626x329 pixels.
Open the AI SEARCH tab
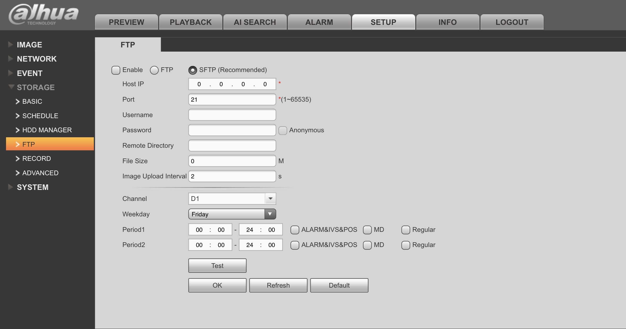(x=255, y=22)
